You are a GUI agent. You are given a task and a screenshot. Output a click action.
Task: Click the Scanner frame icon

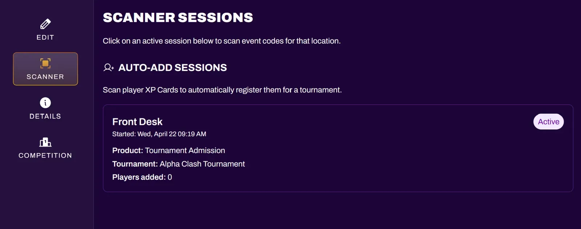45,63
